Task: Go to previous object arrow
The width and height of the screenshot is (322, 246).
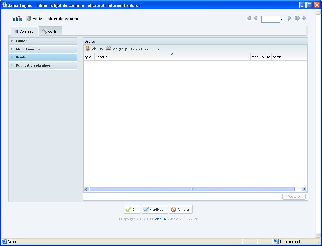Action: point(256,18)
